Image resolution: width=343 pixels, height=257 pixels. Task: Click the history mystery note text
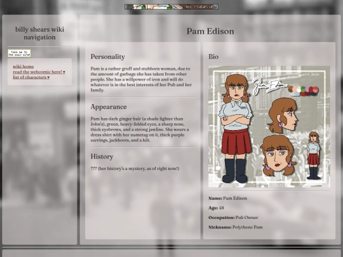(135, 169)
